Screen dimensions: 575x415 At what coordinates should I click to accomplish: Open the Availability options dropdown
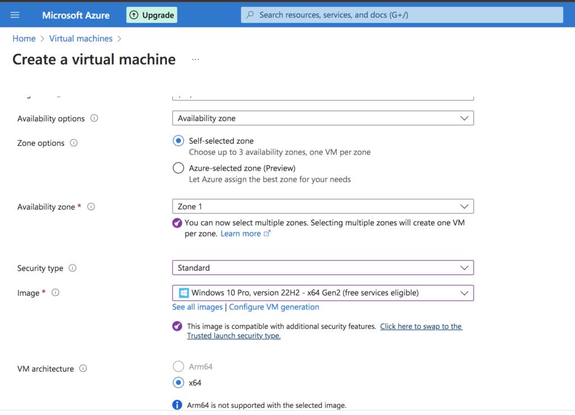(x=323, y=118)
